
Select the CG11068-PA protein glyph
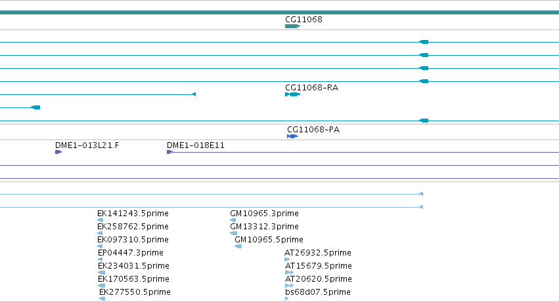coord(293,136)
